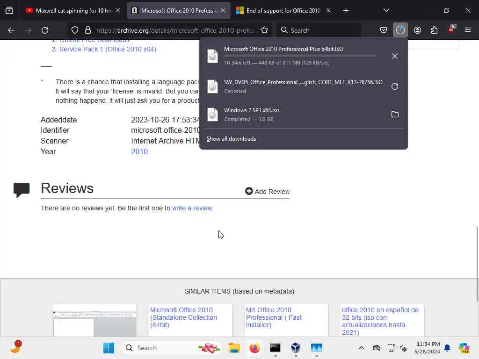The width and height of the screenshot is (479, 359).
Task: Open tracking protection shield icon
Action: 75,30
